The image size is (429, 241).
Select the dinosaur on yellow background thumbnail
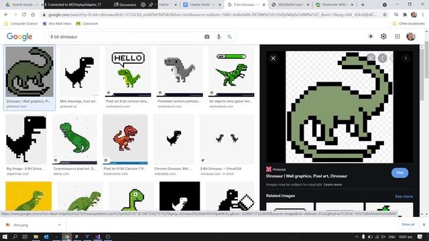coord(28,196)
